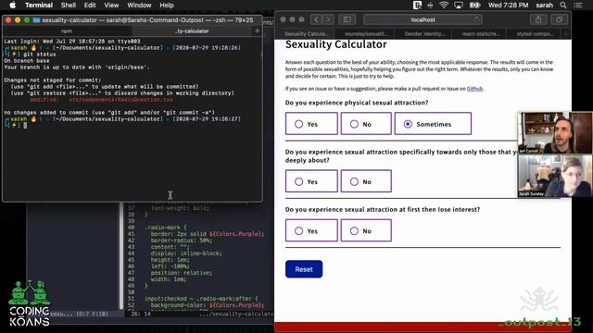Reload page via address bar icon
This screenshot has width=593, height=333.
tap(477, 19)
